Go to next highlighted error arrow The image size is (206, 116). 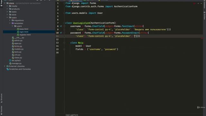[x=201, y=4]
